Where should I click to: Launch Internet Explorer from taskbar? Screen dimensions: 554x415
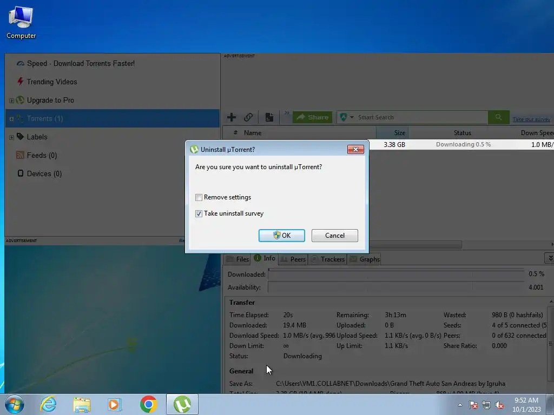[x=48, y=404]
